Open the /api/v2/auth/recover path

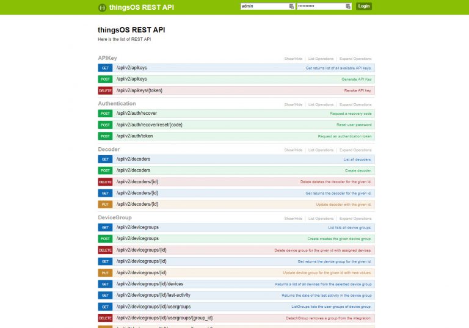[x=137, y=113]
